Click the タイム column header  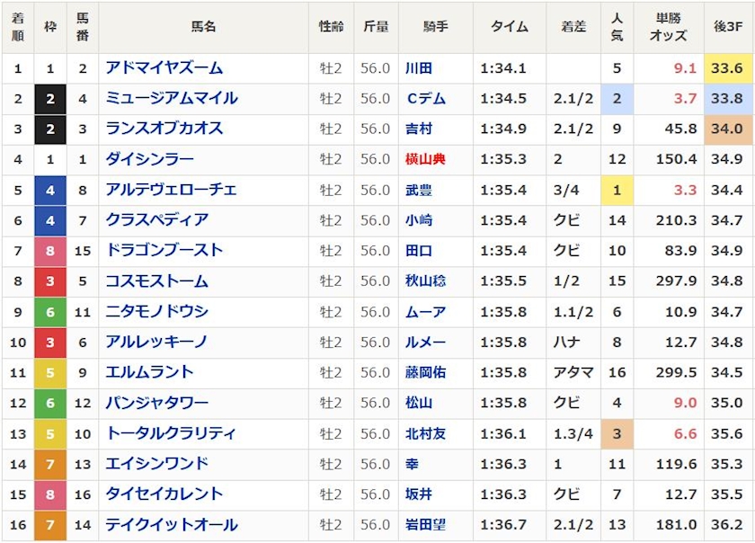pyautogui.click(x=509, y=27)
